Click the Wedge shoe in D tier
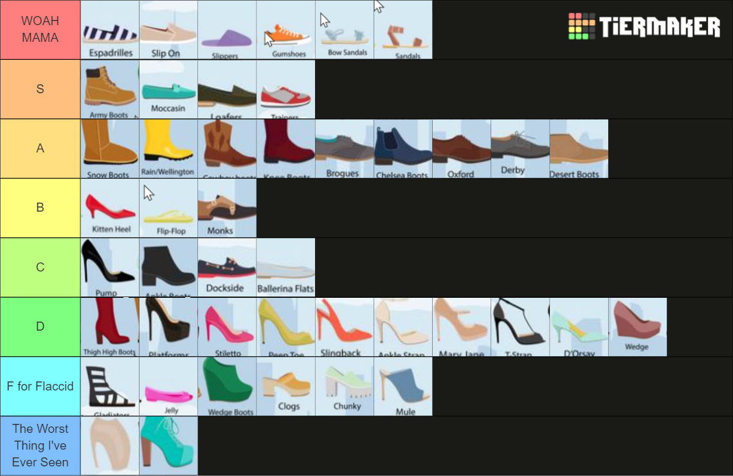733x476 pixels. (x=637, y=327)
